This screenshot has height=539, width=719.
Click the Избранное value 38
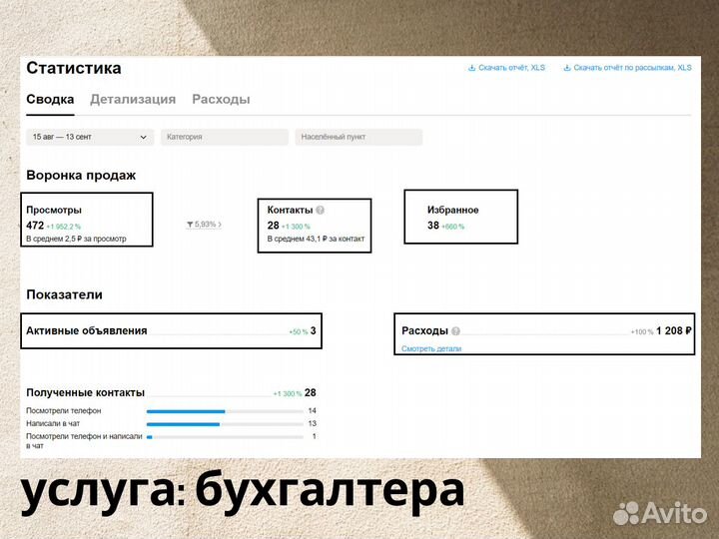[433, 226]
